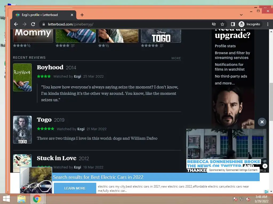
Task: Open Stuck in Love review title
Action: click(x=57, y=158)
